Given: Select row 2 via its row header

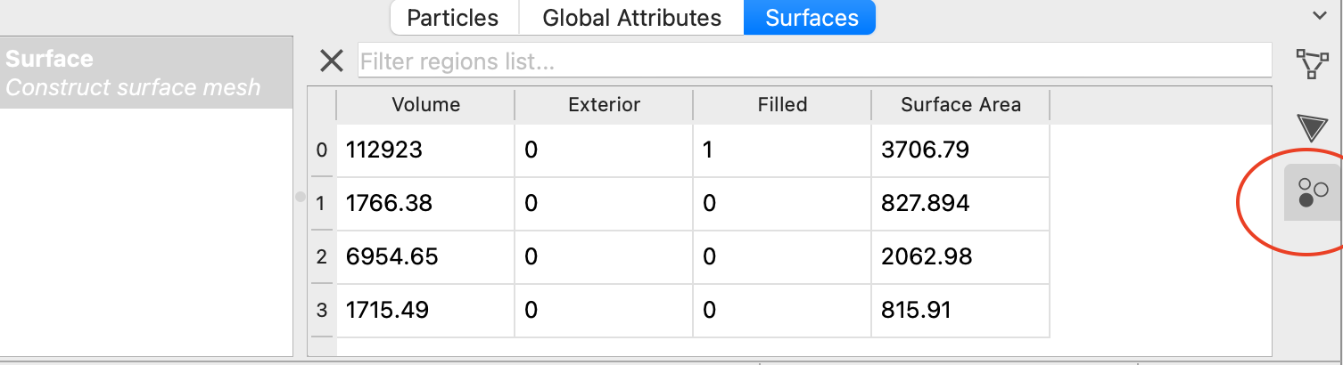Looking at the screenshot, I should coord(322,258).
